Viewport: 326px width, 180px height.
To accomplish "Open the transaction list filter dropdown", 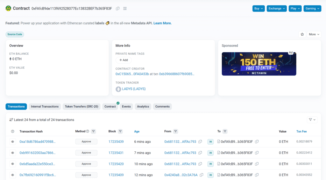I will pos(312,120).
